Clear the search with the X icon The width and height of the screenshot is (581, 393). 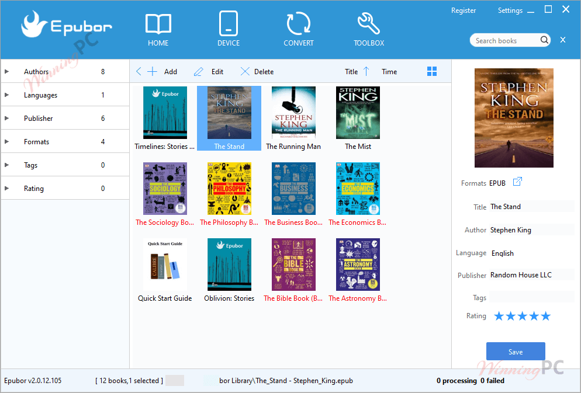(563, 40)
